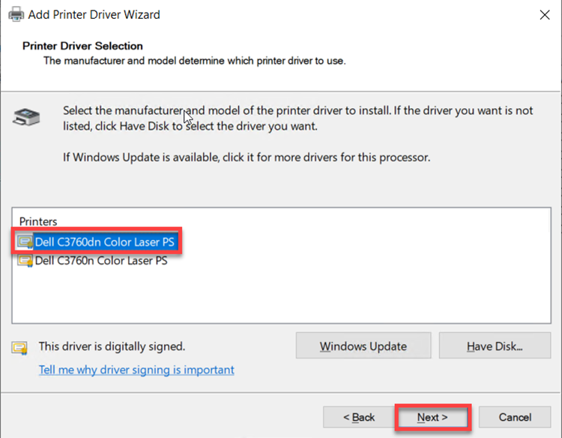The height and width of the screenshot is (438, 562).
Task: Cancel the printer driver wizard
Action: pyautogui.click(x=515, y=417)
